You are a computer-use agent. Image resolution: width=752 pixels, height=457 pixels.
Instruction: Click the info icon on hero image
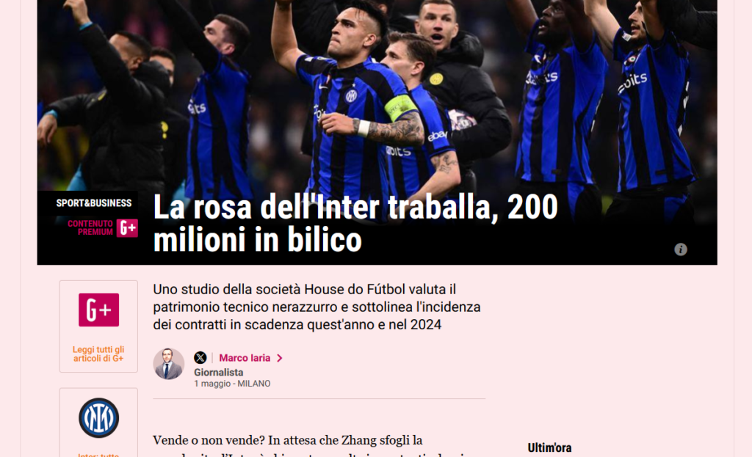(681, 249)
